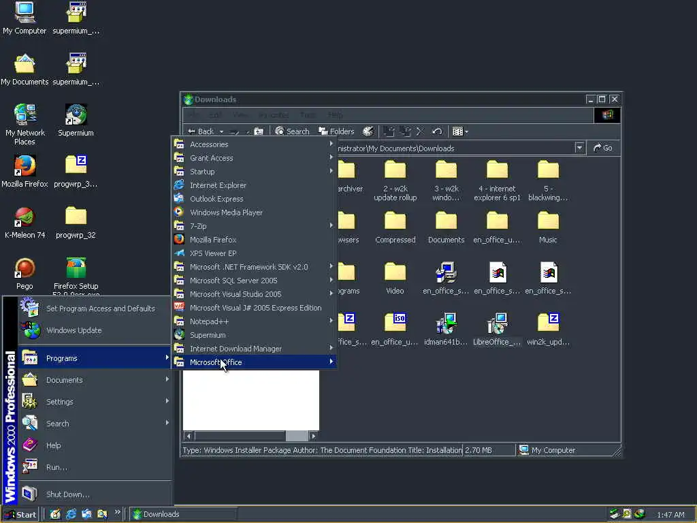The width and height of the screenshot is (697, 523).
Task: Expand Microsoft SQL Server 2005 submenu
Action: coord(254,281)
